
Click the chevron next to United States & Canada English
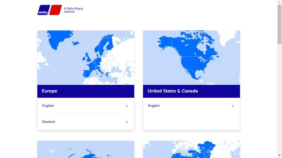tap(233, 106)
